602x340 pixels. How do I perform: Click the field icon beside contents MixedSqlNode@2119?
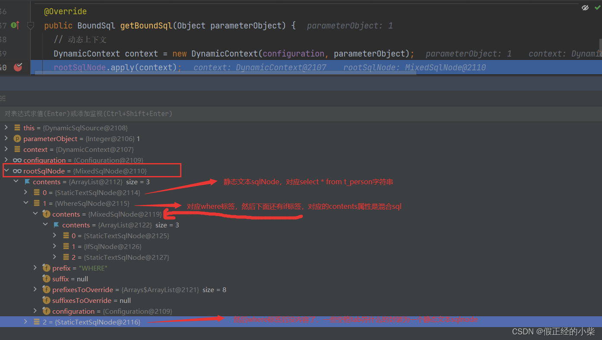[x=46, y=214]
